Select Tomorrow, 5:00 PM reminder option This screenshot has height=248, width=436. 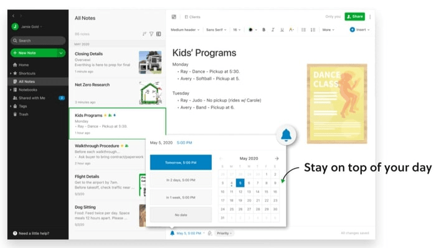coord(181,163)
